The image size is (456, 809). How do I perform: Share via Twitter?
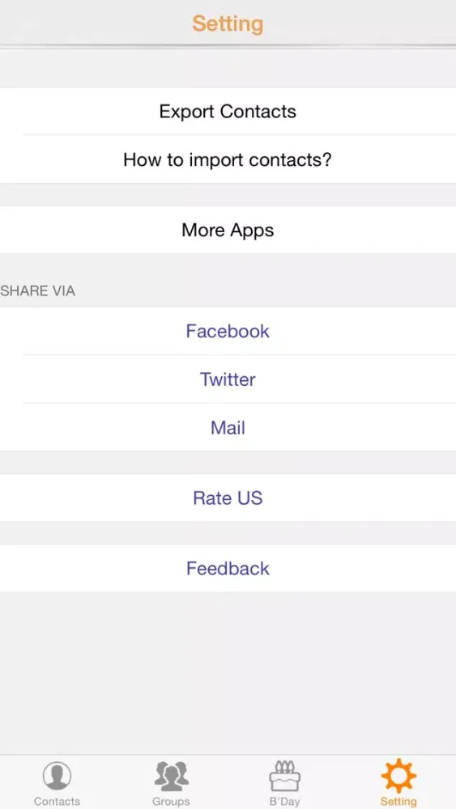[228, 379]
